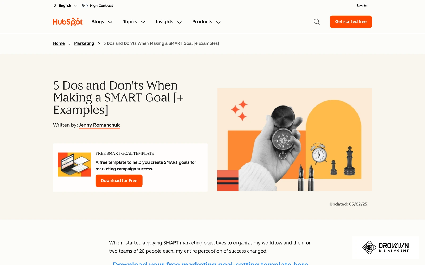Toggle the High Contrast switch
Image resolution: width=425 pixels, height=265 pixels.
coord(85,6)
